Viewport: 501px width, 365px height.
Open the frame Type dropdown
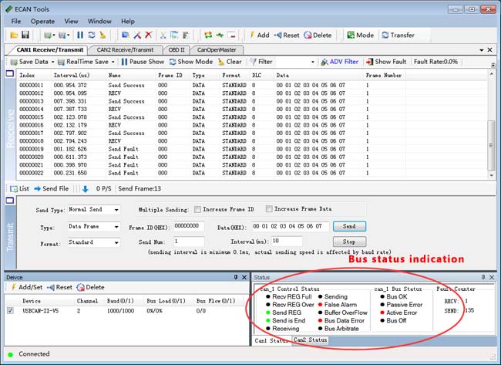pyautogui.click(x=93, y=227)
